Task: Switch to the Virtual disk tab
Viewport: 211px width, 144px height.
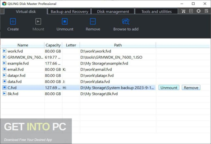Action: (26, 12)
